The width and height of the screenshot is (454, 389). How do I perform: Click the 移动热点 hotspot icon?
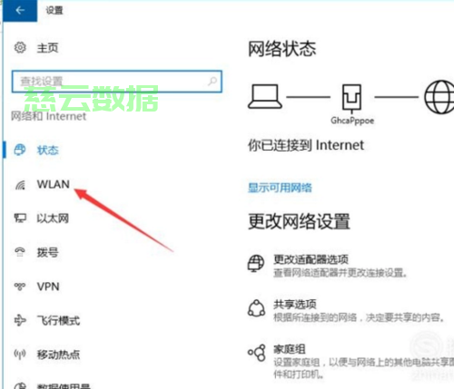tap(20, 354)
